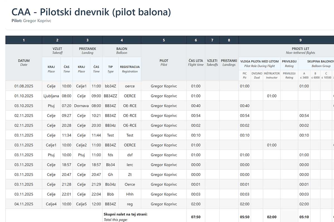Select the date cell 01.08.2025
Image resolution: width=334 pixels, height=222 pixels.
(24, 86)
